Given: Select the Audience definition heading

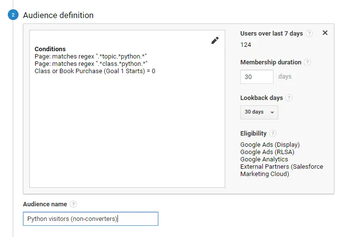Looking at the screenshot, I should point(58,15).
